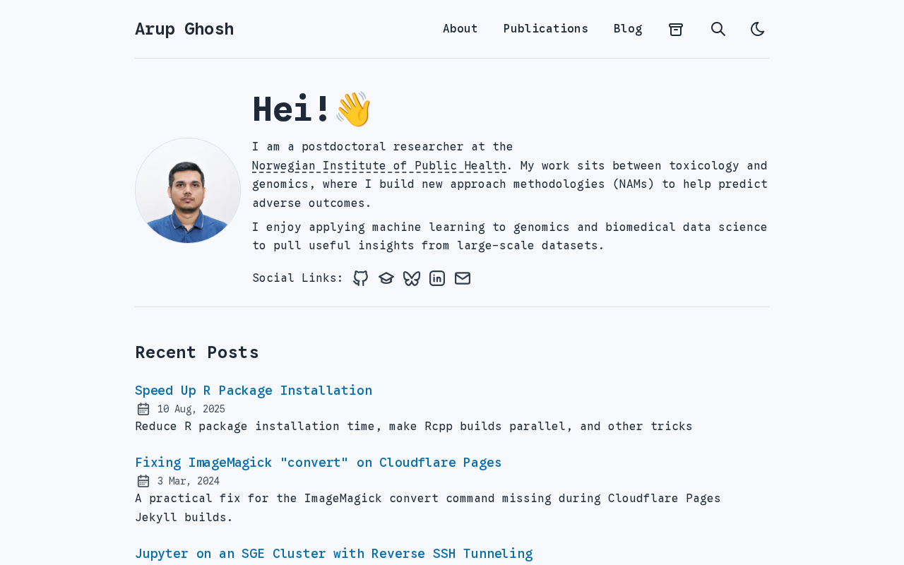Viewport: 904px width, 565px height.
Task: Open post Speed Up R Package Installation
Action: pyautogui.click(x=254, y=391)
